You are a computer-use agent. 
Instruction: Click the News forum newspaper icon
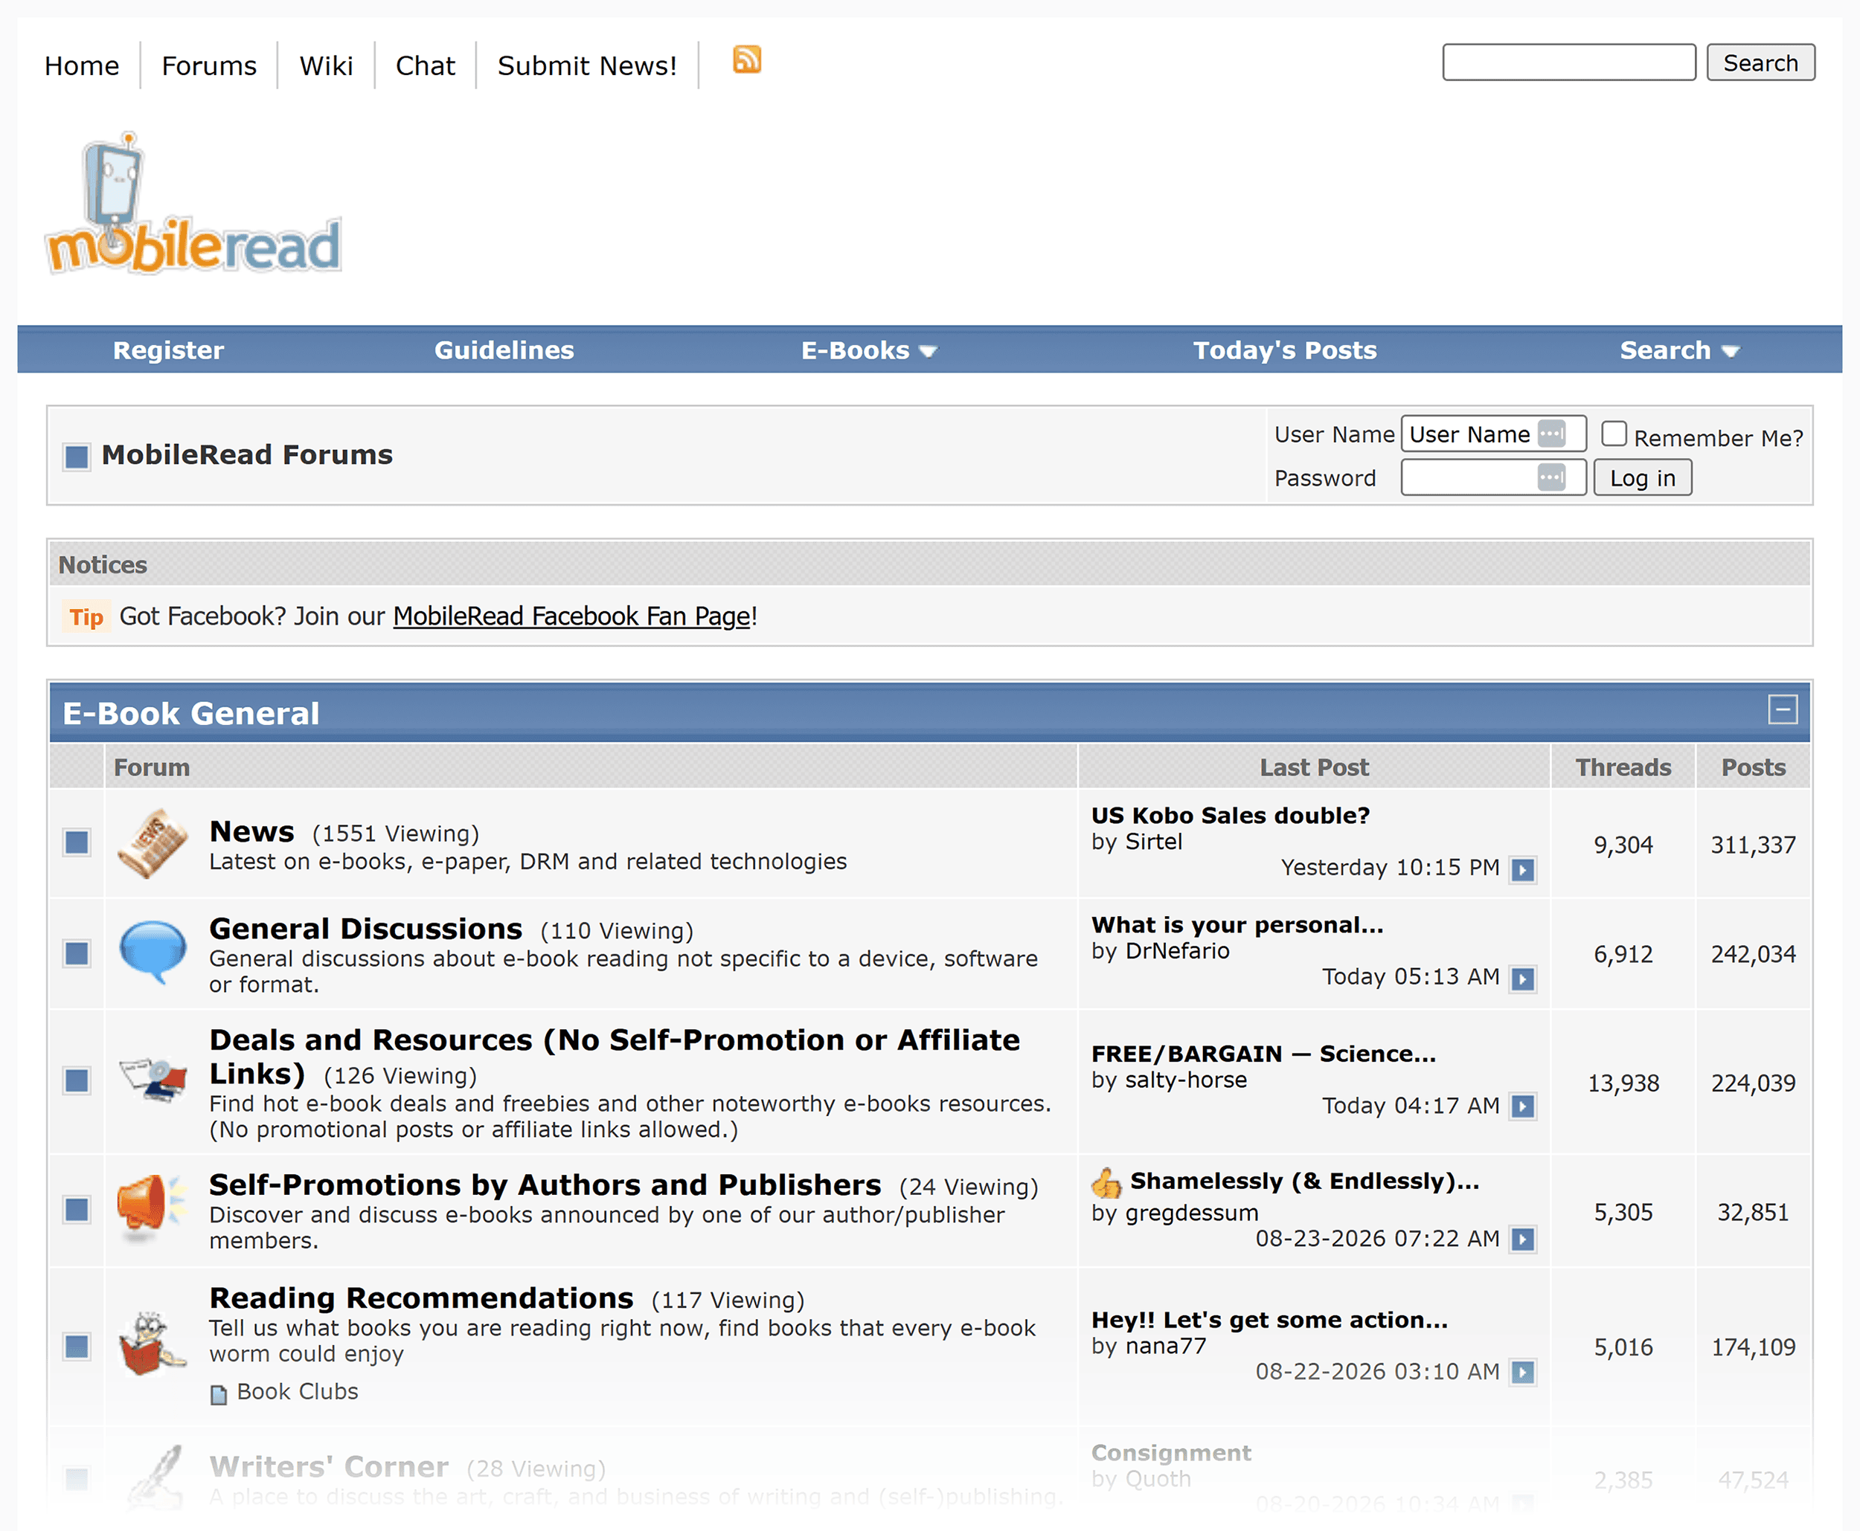(152, 843)
